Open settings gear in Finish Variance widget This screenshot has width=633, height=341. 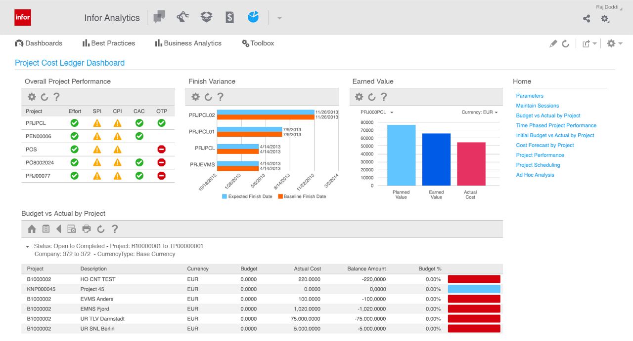tap(196, 97)
